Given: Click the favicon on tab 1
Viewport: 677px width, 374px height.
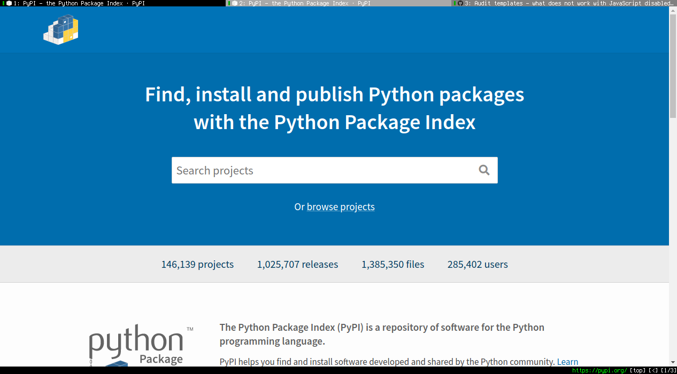Looking at the screenshot, I should tap(9, 3).
